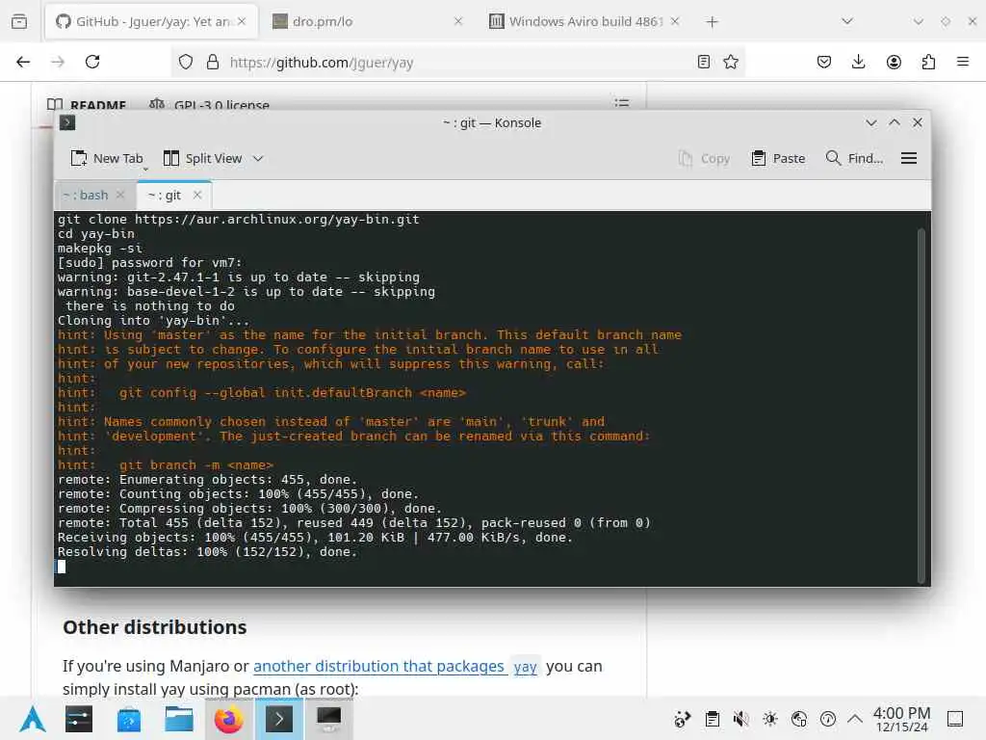
Task: Go back in Firefox
Action: click(23, 62)
